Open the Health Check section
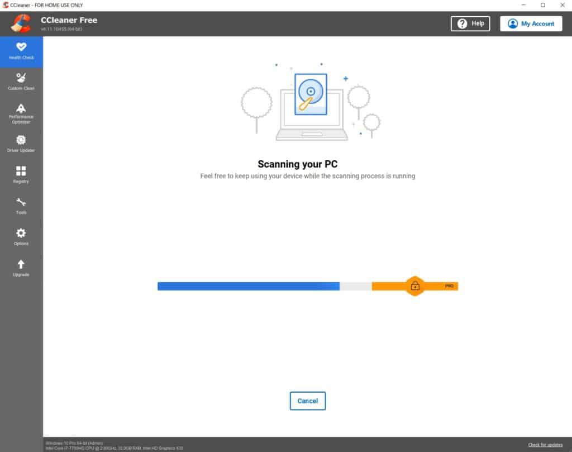 pyautogui.click(x=21, y=51)
